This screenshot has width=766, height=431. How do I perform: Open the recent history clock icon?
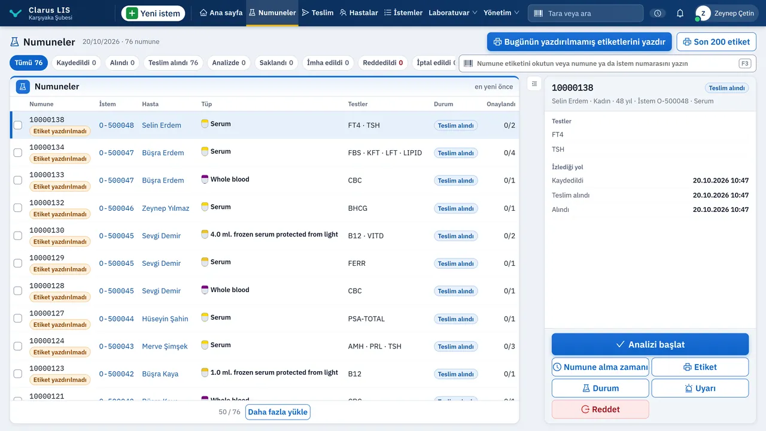pos(658,13)
